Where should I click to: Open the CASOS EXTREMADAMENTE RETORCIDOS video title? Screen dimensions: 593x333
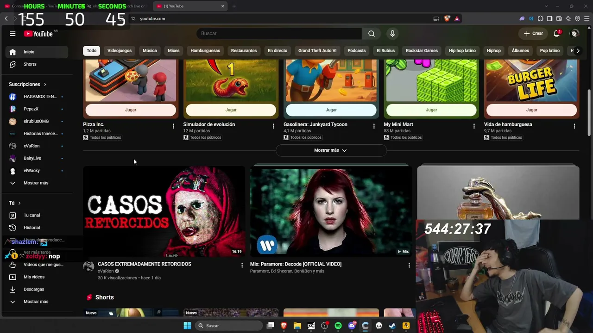point(145,264)
